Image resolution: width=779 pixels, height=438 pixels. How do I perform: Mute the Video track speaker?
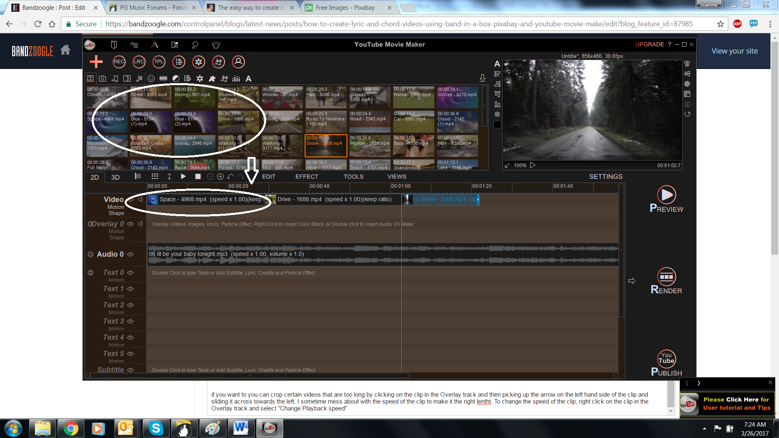141,199
